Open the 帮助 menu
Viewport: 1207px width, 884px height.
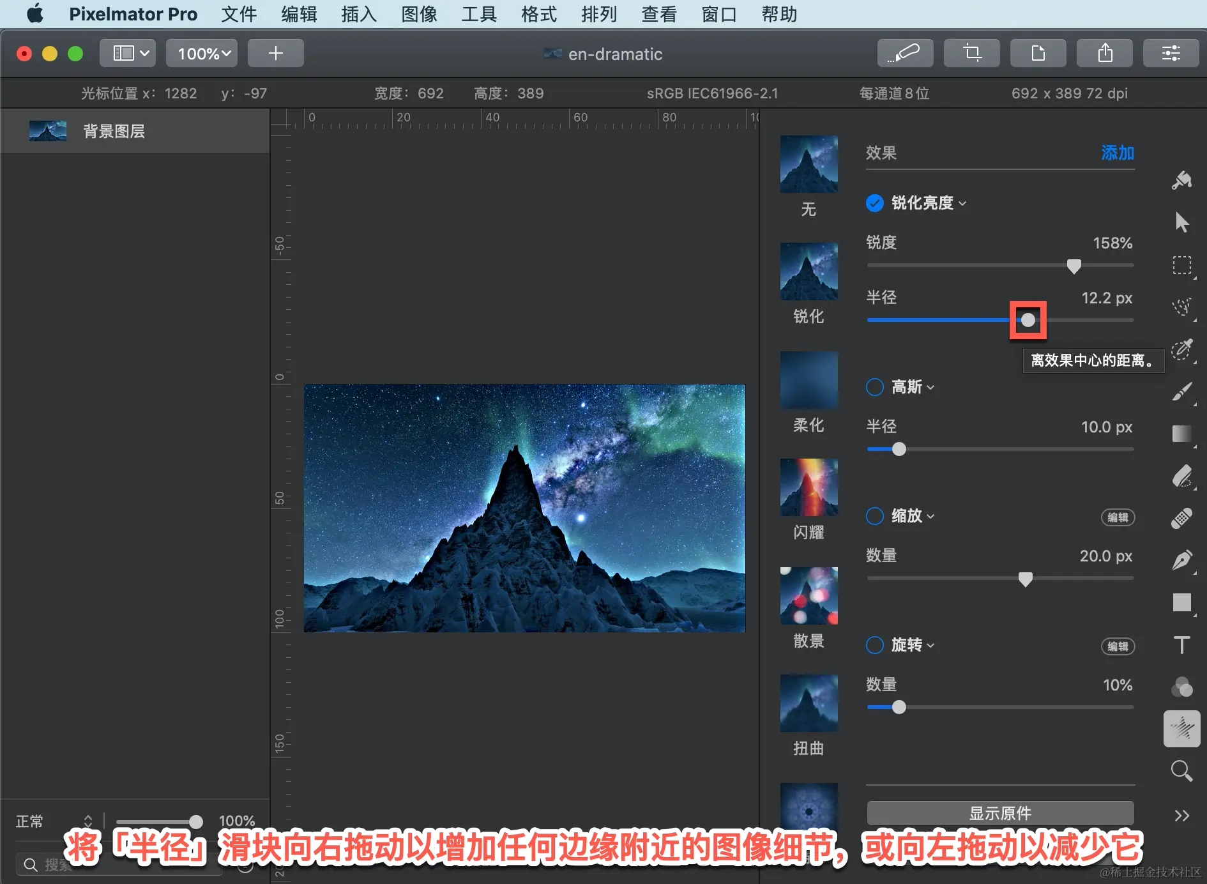pyautogui.click(x=779, y=14)
